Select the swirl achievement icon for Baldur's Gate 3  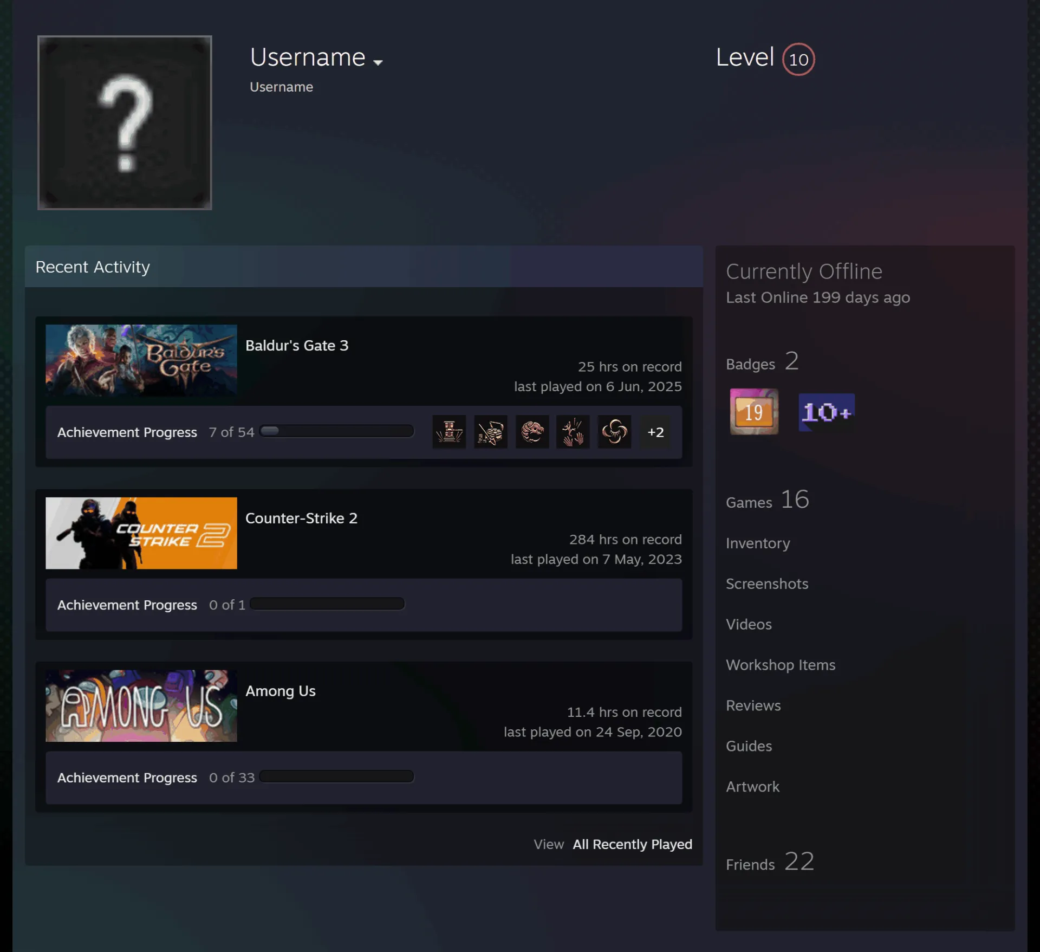[614, 432]
